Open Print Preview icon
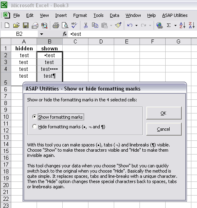Screen dimensions: 197x208 [65, 25]
